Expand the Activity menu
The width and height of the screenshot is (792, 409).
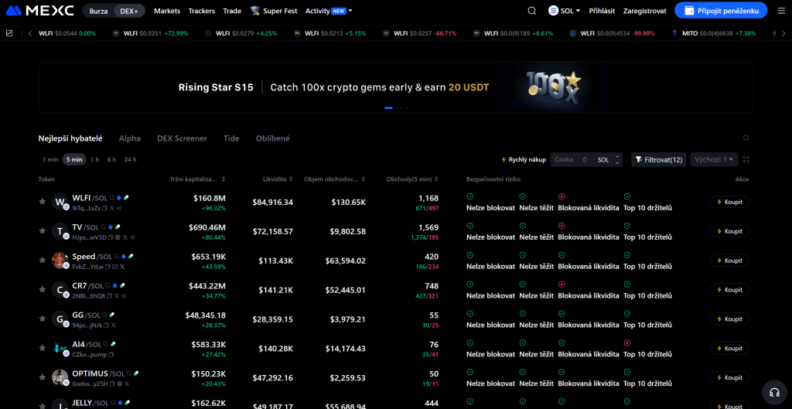tap(329, 11)
